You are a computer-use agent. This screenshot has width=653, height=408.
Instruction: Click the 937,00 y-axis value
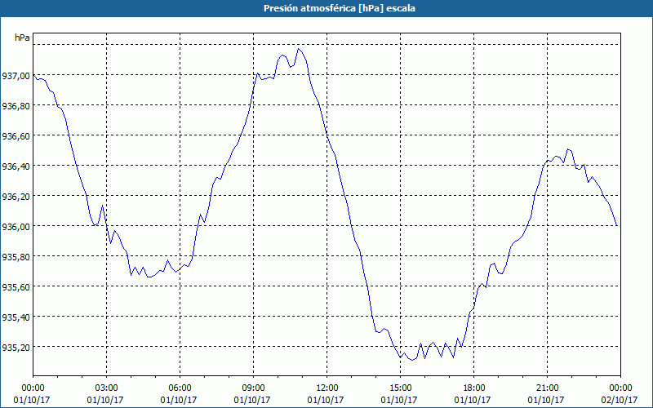point(16,75)
